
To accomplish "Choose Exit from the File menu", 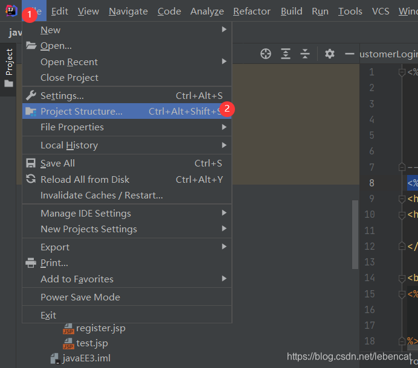I will click(x=127, y=316).
